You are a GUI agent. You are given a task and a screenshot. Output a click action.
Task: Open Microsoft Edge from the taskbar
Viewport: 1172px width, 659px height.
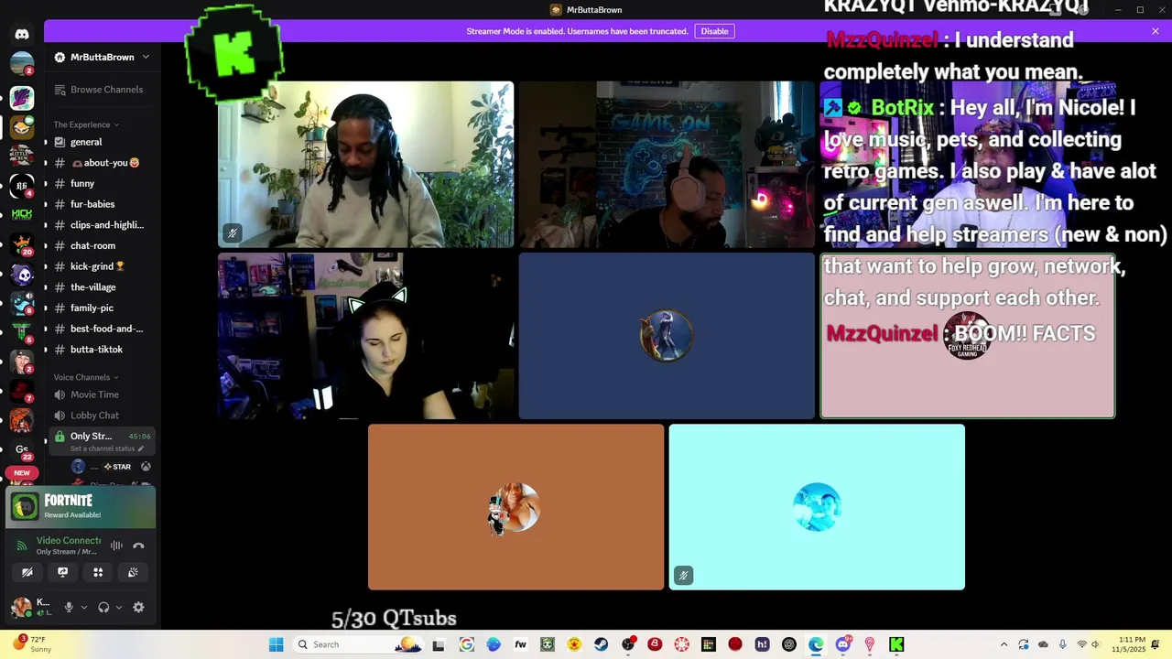pyautogui.click(x=816, y=644)
